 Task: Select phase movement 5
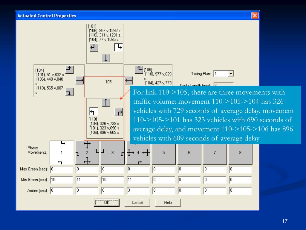[164, 154]
